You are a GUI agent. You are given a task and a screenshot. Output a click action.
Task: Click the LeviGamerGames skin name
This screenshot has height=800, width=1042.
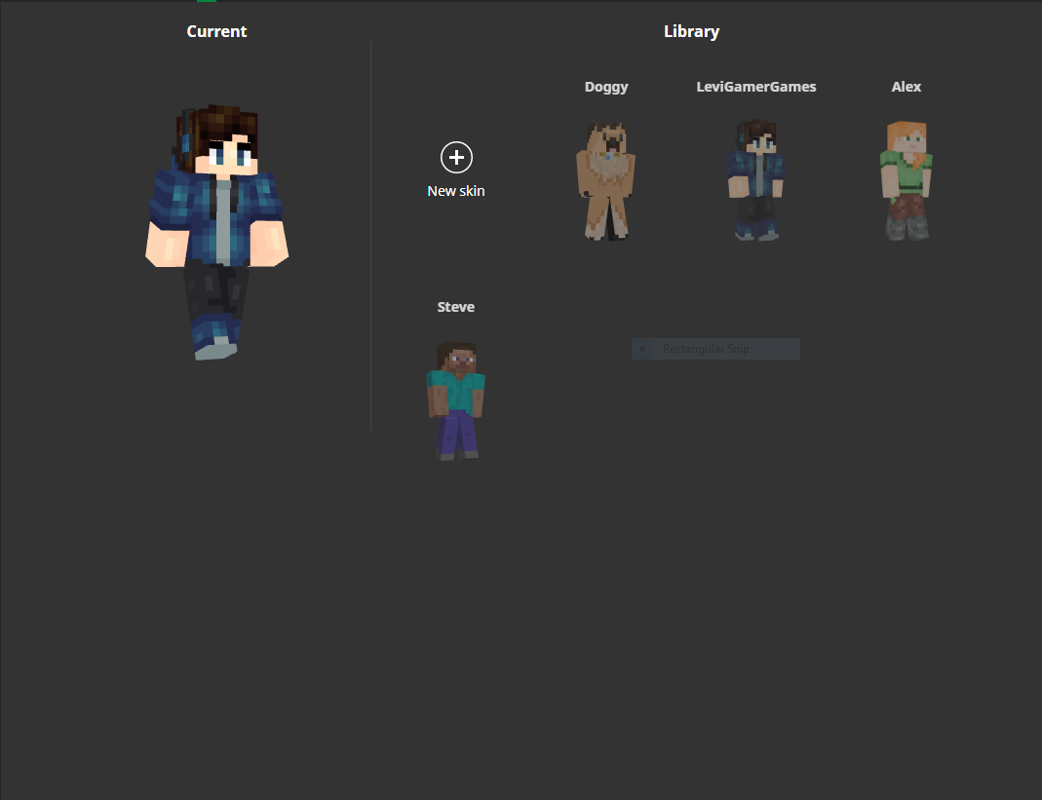pos(756,87)
